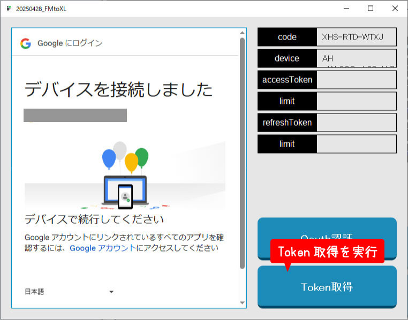Image resolution: width=408 pixels, height=320 pixels.
Task: Click the デバイスで続行してください text
Action: pyautogui.click(x=94, y=219)
